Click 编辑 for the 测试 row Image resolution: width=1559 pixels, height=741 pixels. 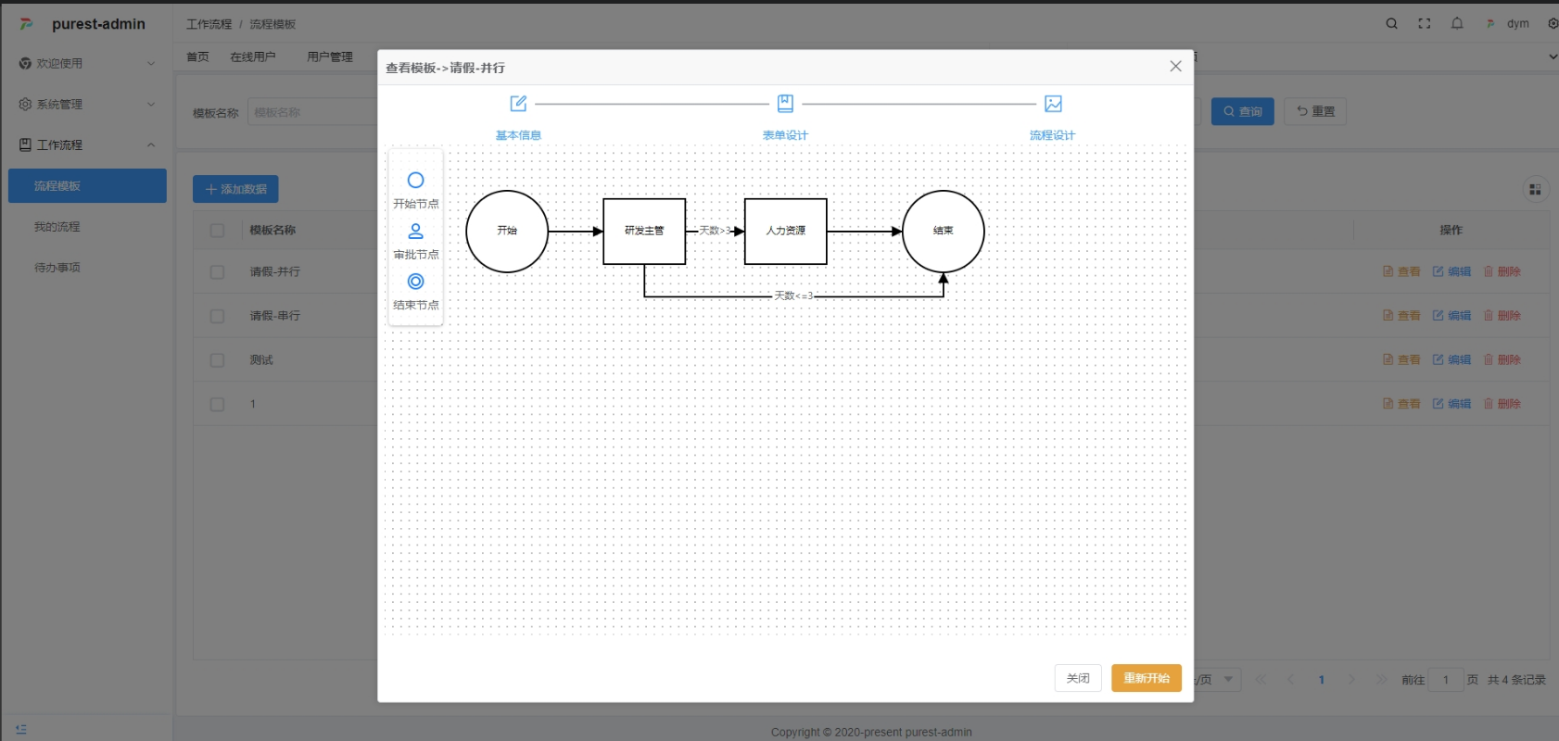(x=1452, y=359)
